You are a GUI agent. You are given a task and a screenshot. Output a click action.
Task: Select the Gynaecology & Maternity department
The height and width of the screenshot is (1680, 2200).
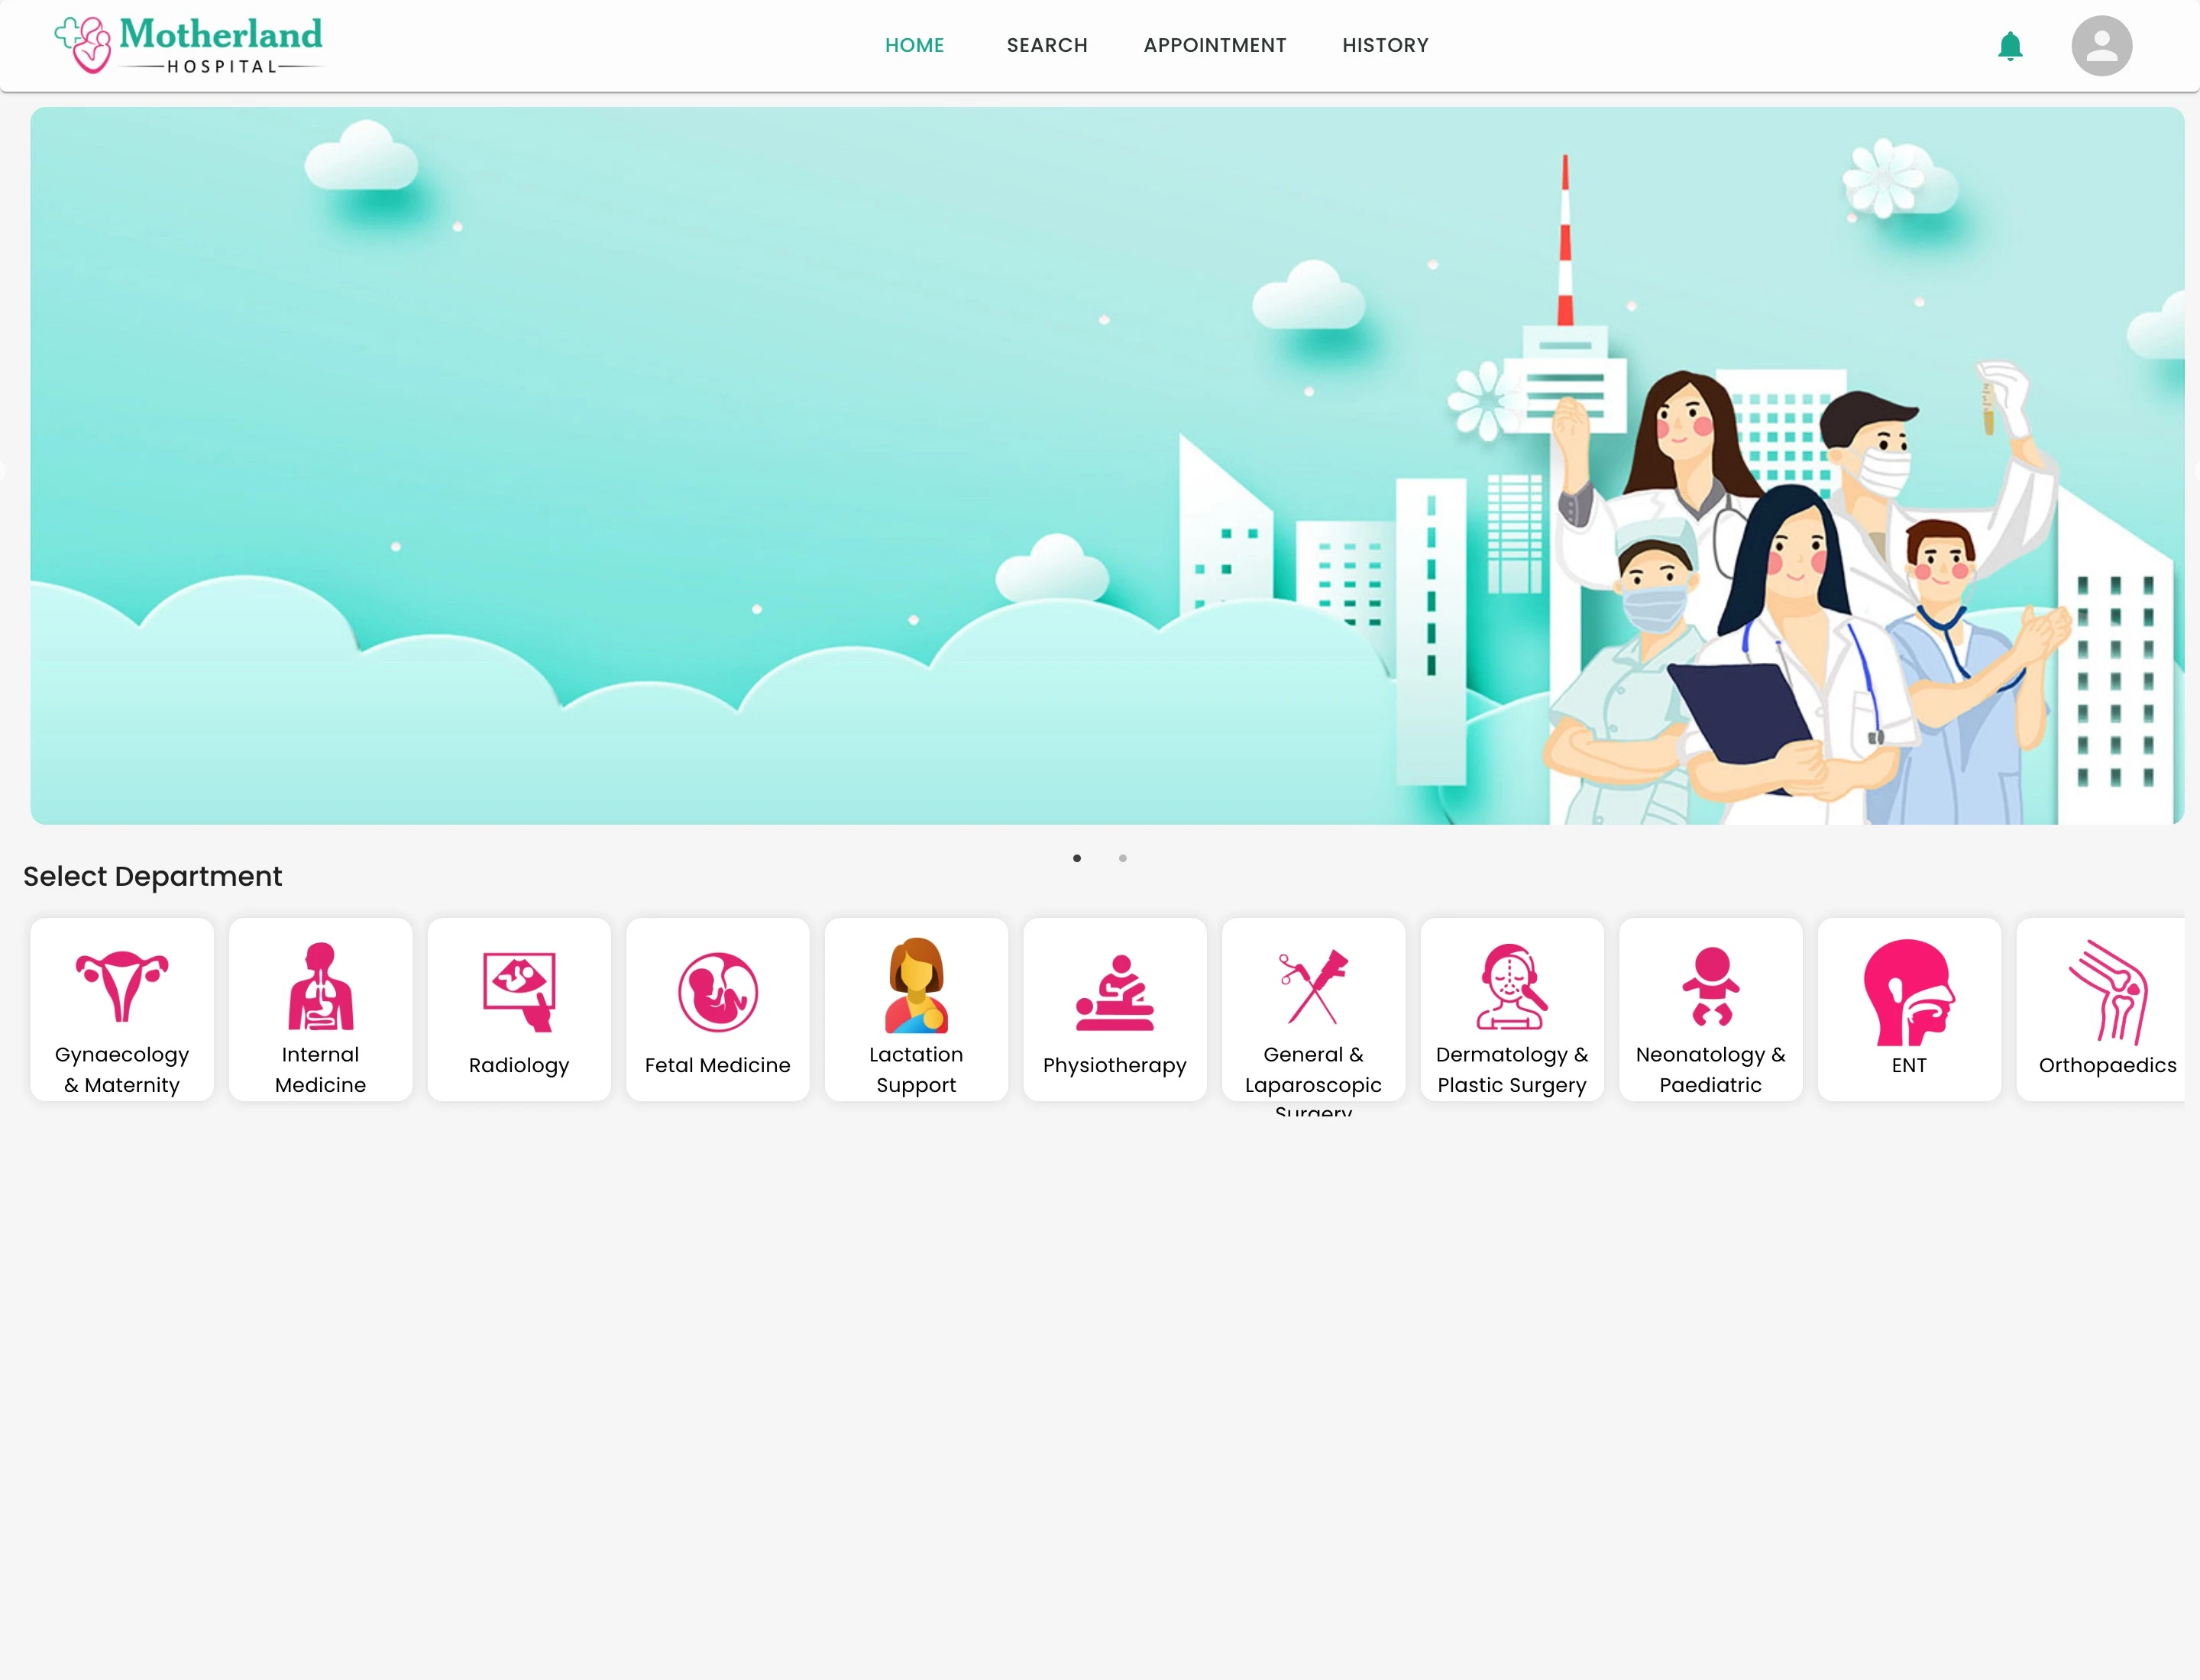[x=122, y=1009]
